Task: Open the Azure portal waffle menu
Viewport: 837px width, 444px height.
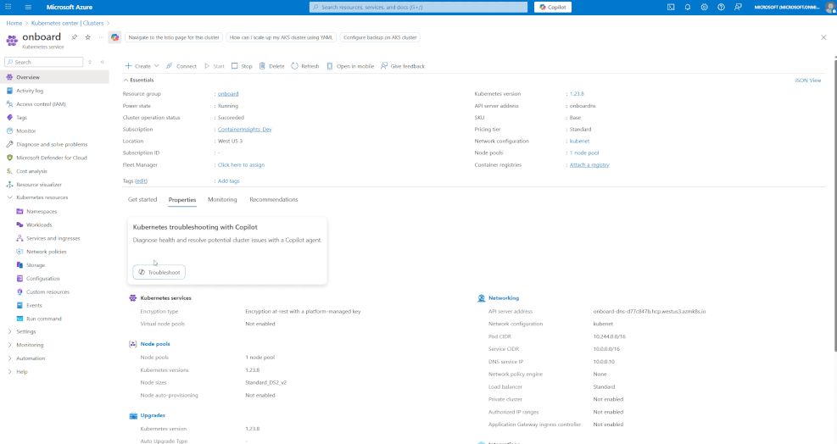Action: [8, 7]
